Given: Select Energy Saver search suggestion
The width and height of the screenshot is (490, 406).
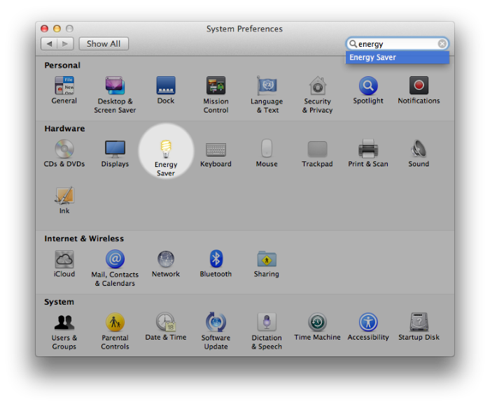Looking at the screenshot, I should [397, 58].
